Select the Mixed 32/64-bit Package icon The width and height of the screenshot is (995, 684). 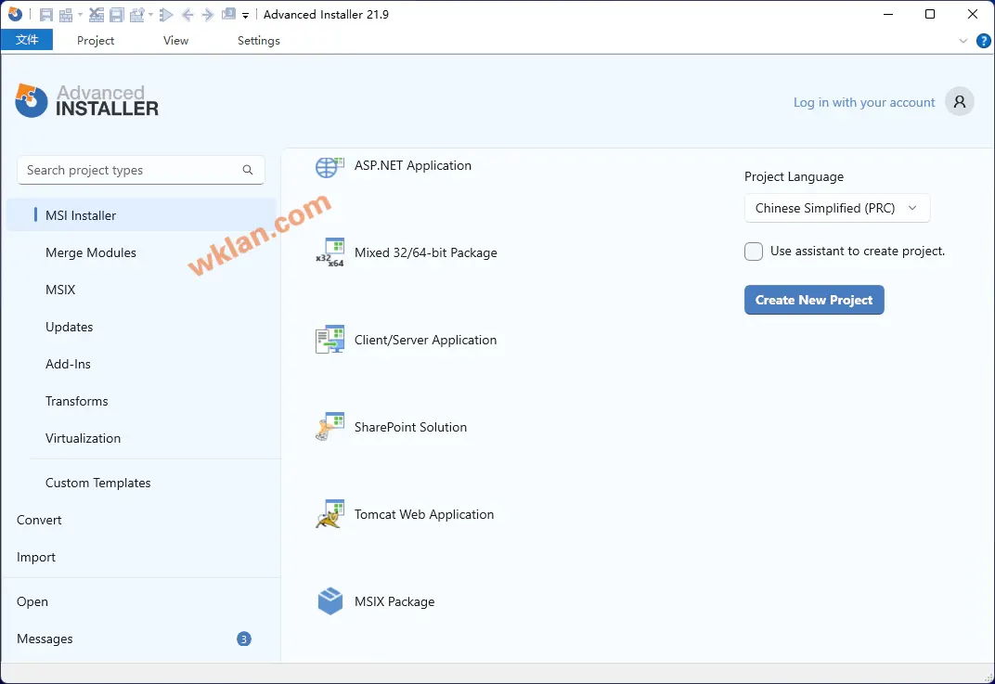[330, 252]
